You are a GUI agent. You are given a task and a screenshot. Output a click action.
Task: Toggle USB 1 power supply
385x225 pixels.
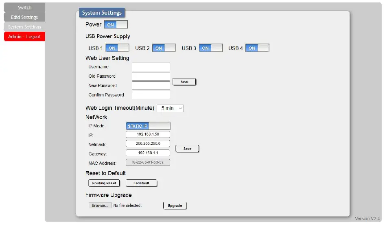click(117, 48)
